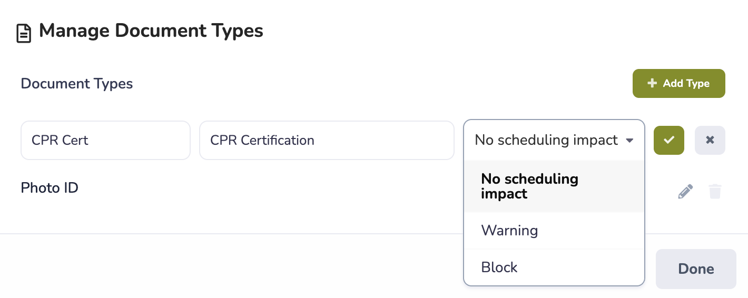Click into the "CPR Certification" description field
Viewport: 748px width, 298px height.
tap(327, 140)
